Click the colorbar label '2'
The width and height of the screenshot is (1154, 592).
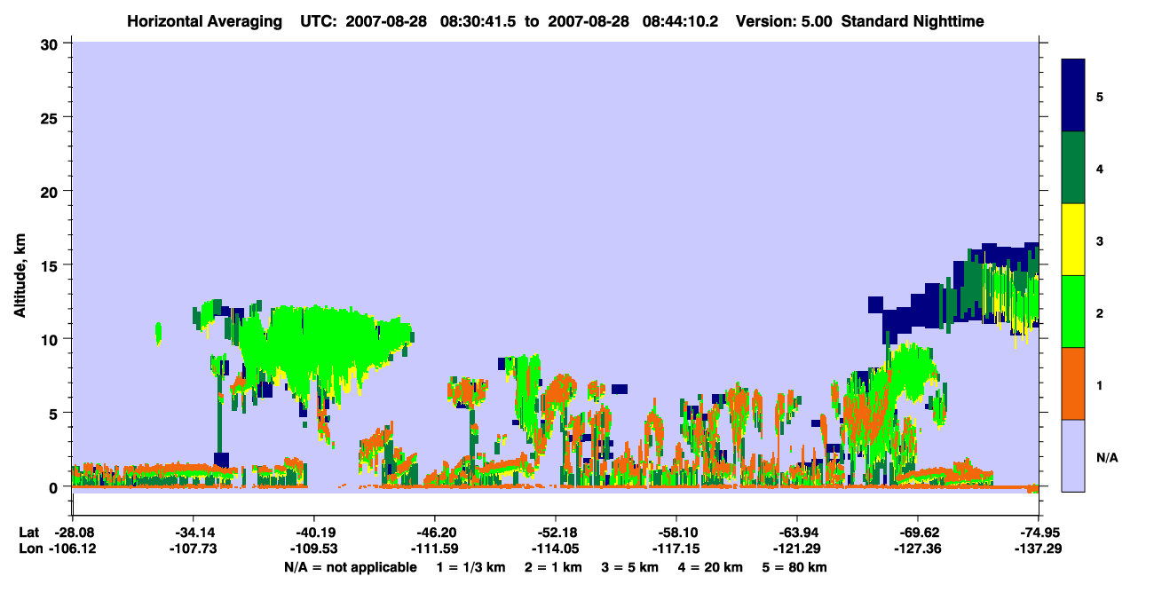point(1100,312)
